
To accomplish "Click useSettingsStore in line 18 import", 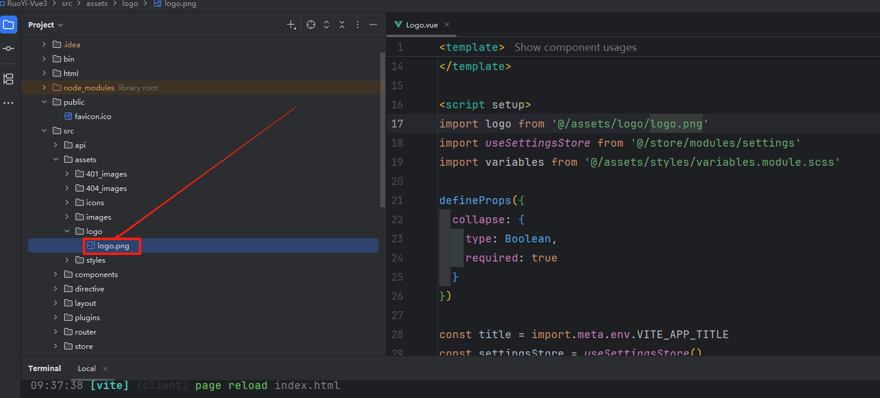I will tap(538, 143).
